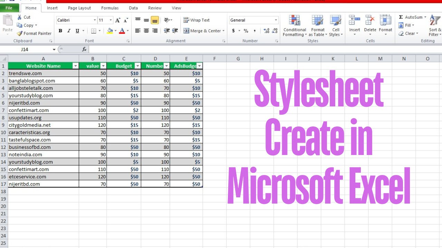
Task: Apply Percent Style format
Action: tap(246, 31)
